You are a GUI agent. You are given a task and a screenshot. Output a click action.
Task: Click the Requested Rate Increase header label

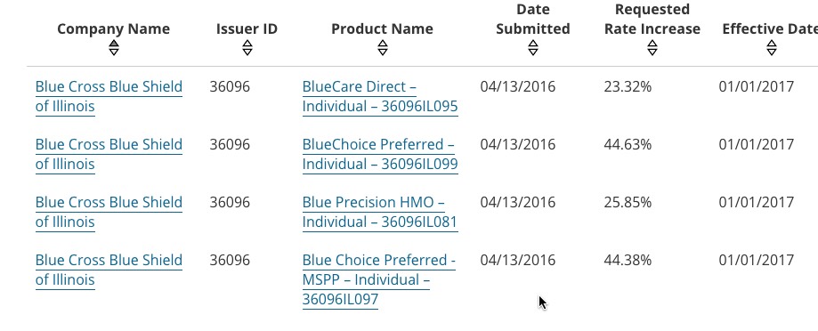pyautogui.click(x=652, y=19)
